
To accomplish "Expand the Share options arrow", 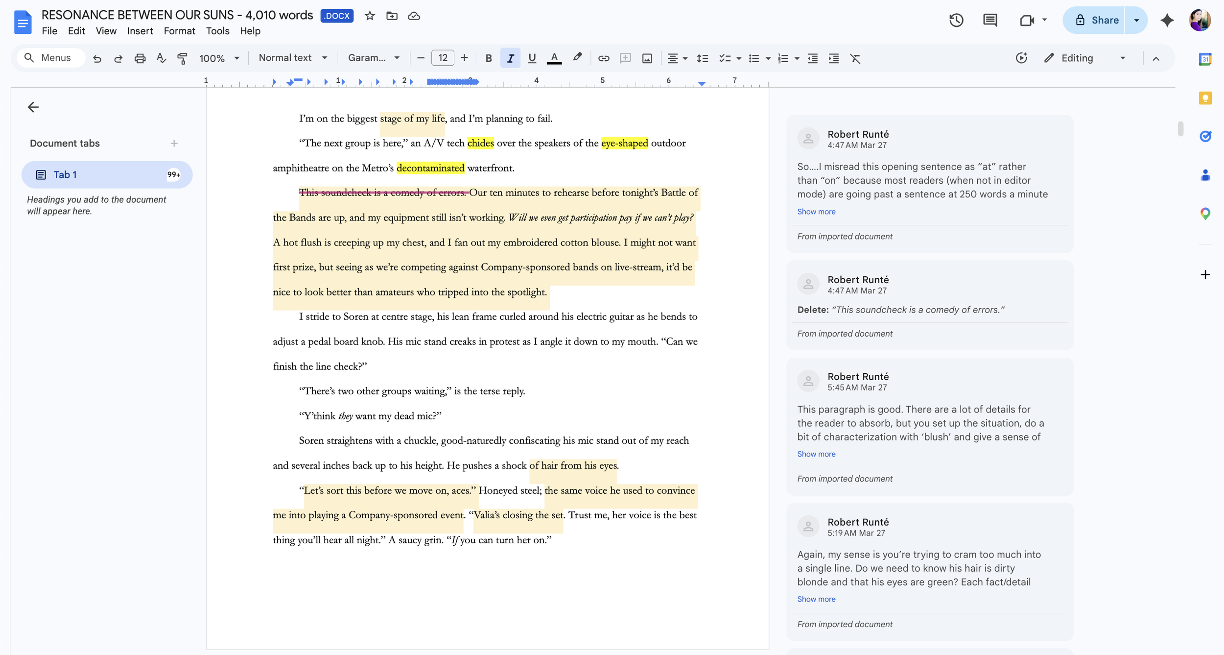I will [x=1136, y=20].
